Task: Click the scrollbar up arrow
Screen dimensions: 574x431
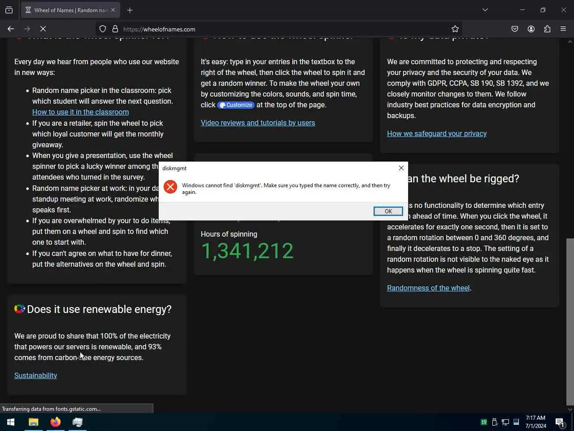Action: pos(570,41)
